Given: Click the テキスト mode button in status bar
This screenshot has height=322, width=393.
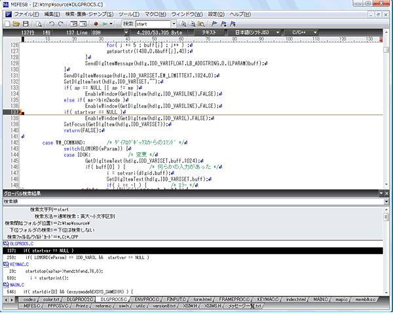Looking at the screenshot, I should (x=210, y=33).
